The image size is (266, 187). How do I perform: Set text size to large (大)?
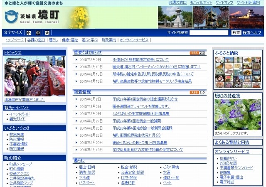(47, 33)
